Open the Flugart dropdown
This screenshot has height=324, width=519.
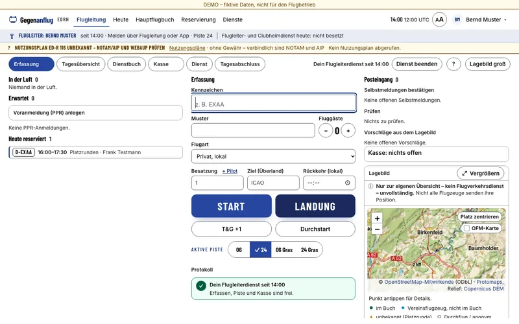[273, 156]
